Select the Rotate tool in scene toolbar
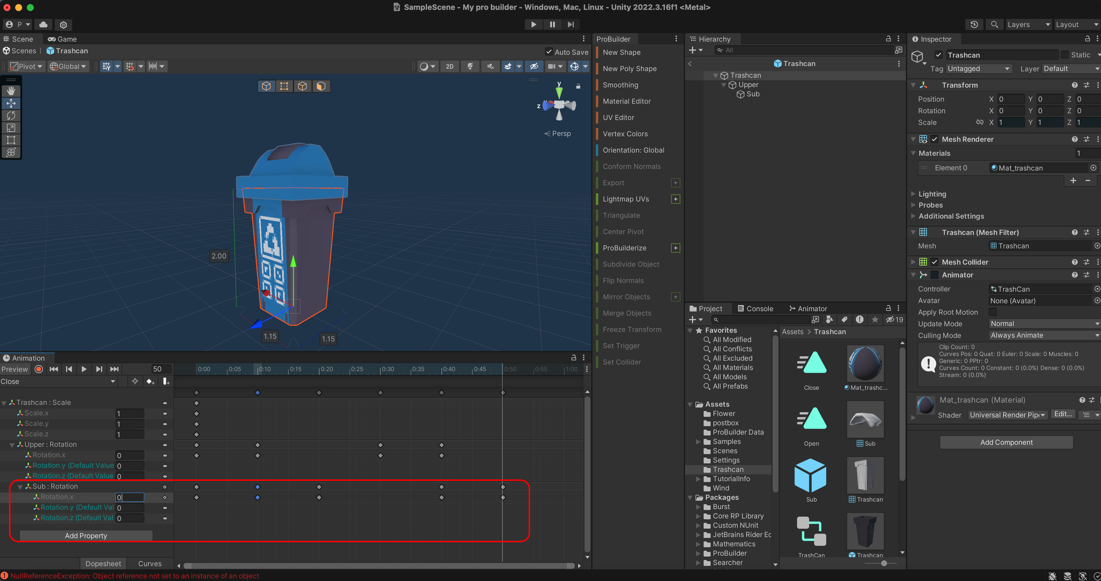 (x=11, y=115)
